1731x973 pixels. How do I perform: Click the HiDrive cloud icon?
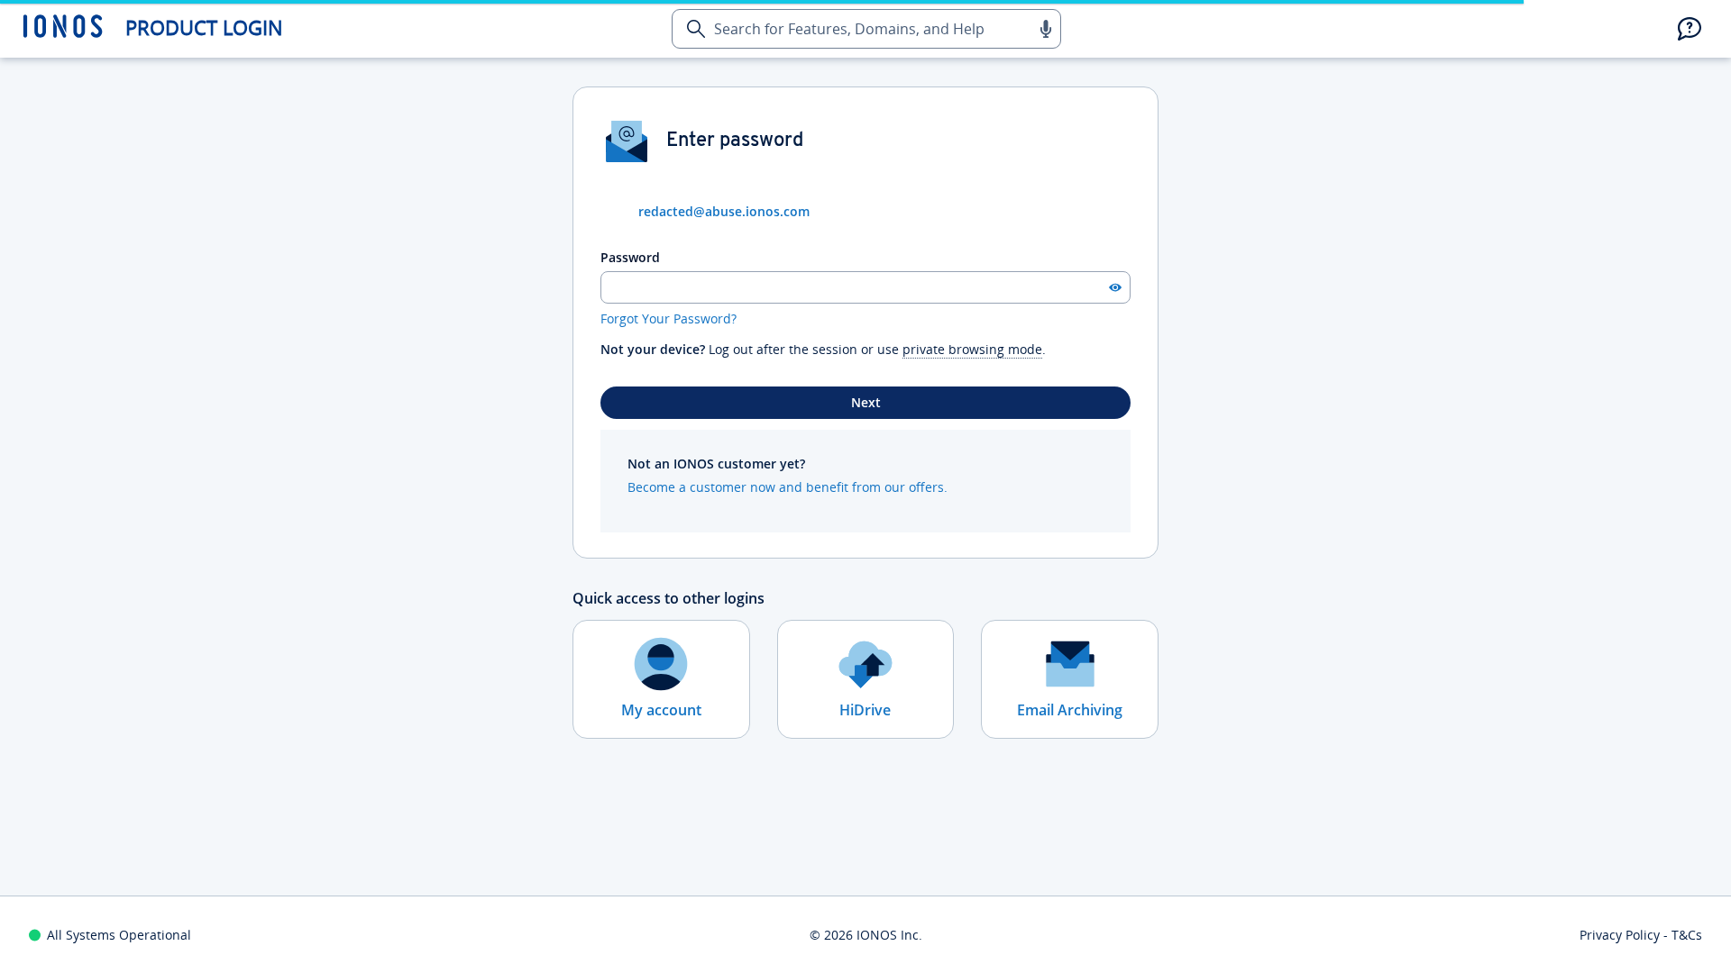(865, 664)
